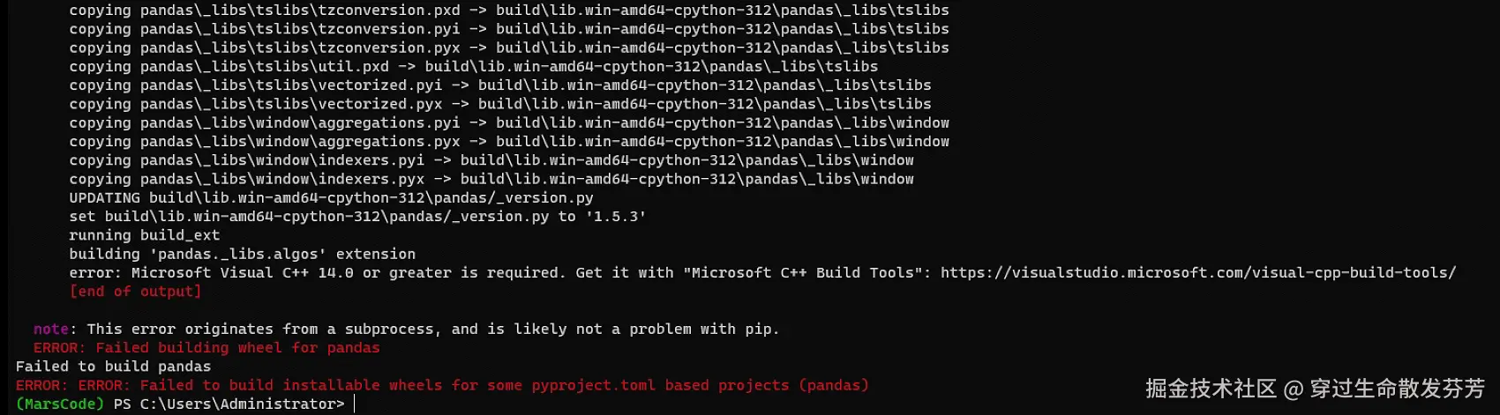Click the red "[end of output]" text
1500x415 pixels.
[135, 292]
